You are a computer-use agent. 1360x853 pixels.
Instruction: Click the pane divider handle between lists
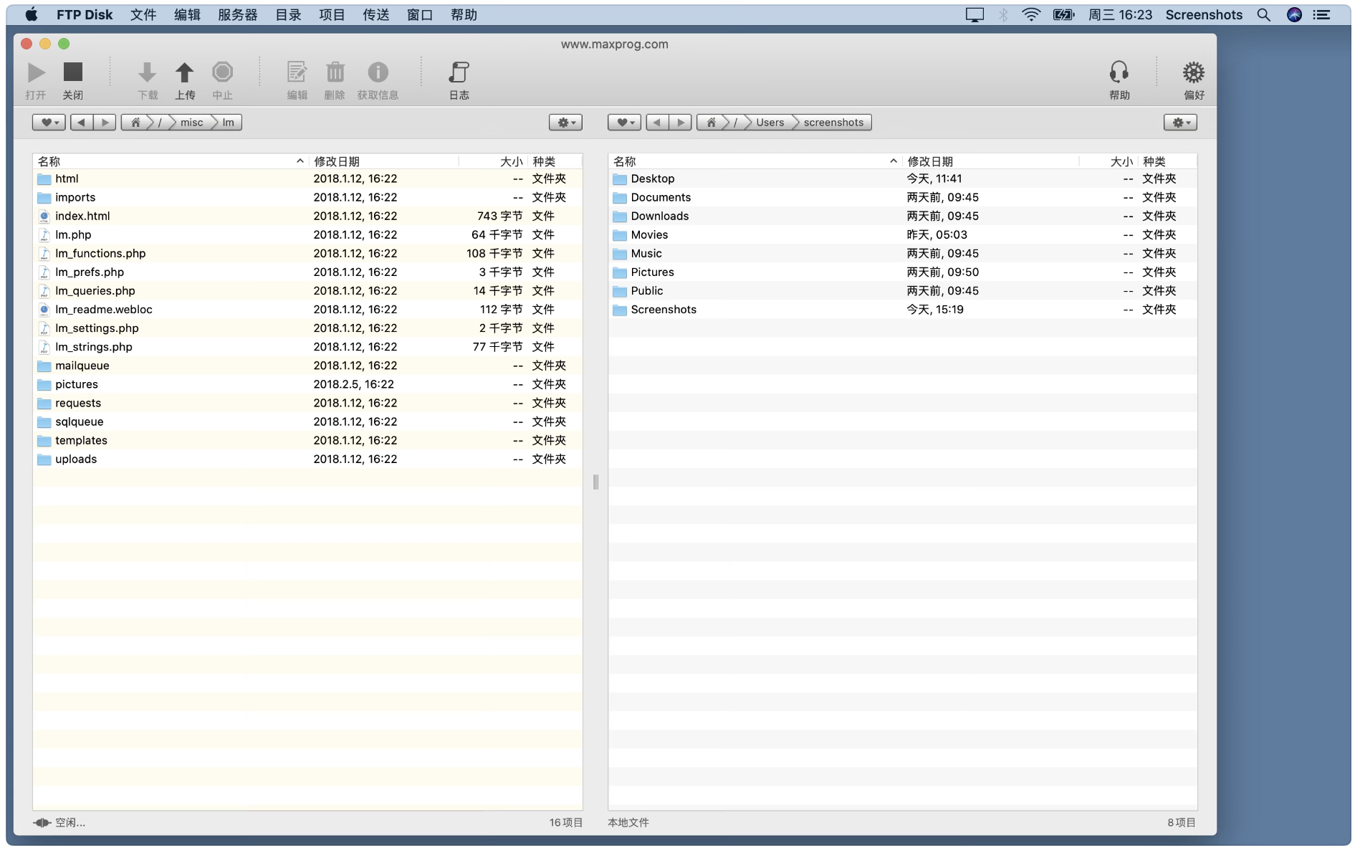click(595, 482)
